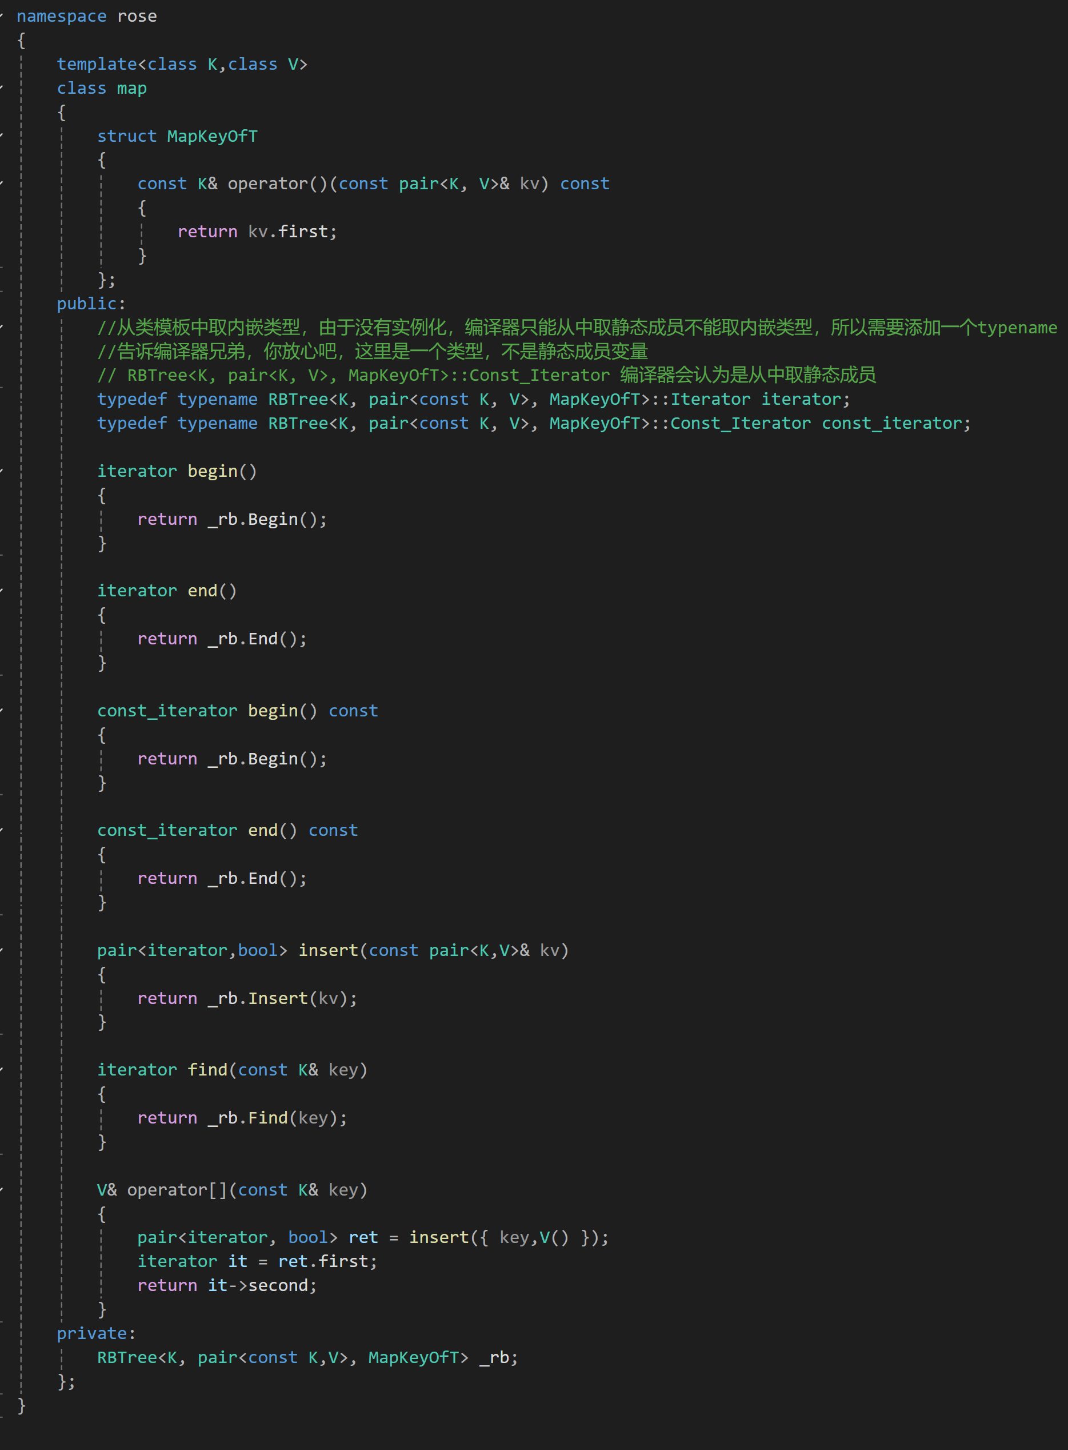
Task: Click the 'iterator it = ret.first;' line
Action: 257,1261
